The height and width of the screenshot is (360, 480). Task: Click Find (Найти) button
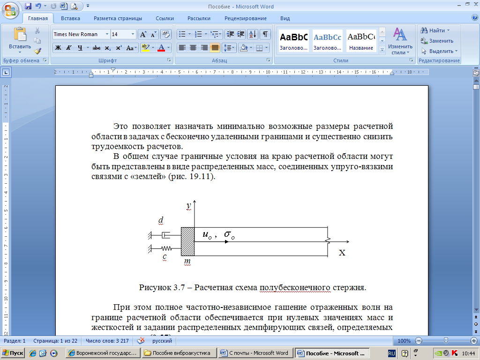click(x=435, y=30)
